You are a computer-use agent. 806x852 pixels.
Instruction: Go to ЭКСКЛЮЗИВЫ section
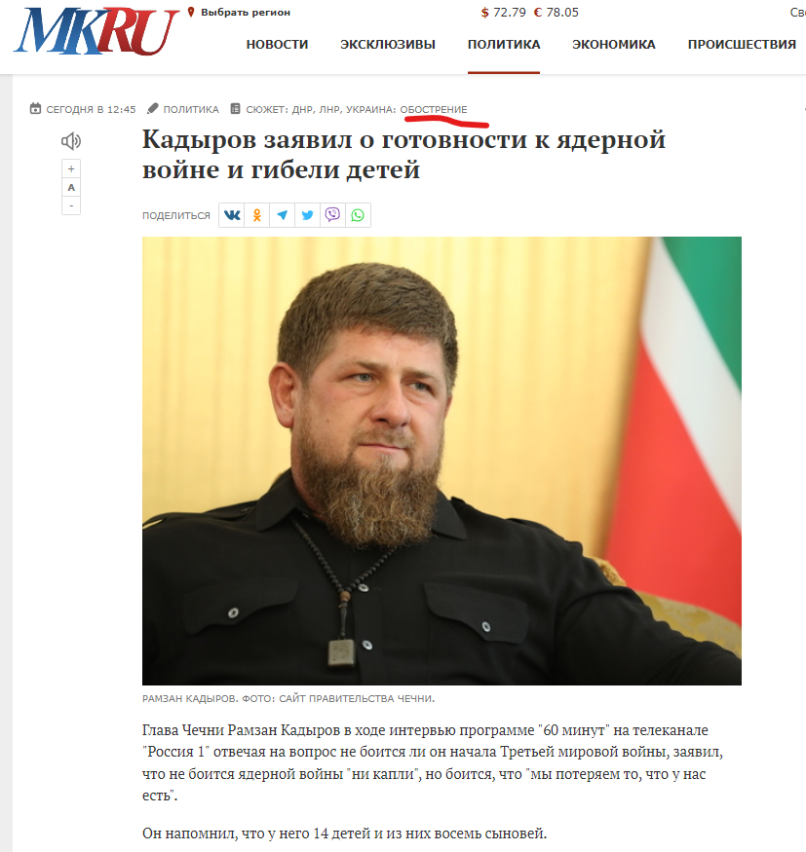point(388,45)
